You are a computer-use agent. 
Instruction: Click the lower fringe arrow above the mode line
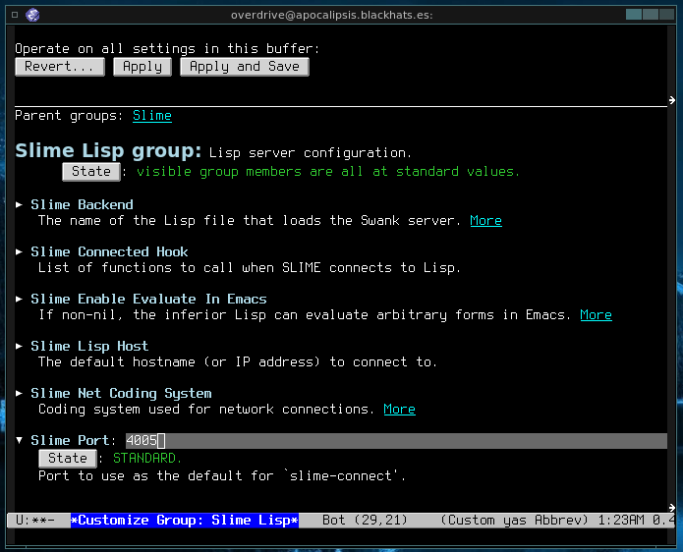pos(671,508)
